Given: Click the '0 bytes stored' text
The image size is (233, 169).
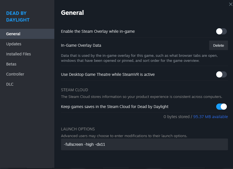Looking at the screenshot, I should click(x=176, y=117).
